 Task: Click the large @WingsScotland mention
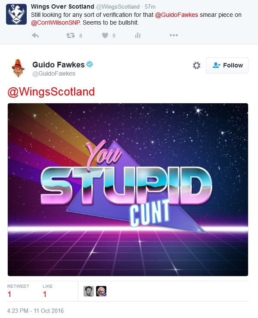click(x=51, y=92)
